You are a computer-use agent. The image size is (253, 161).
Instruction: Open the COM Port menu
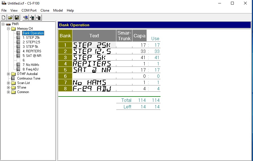click(x=29, y=10)
